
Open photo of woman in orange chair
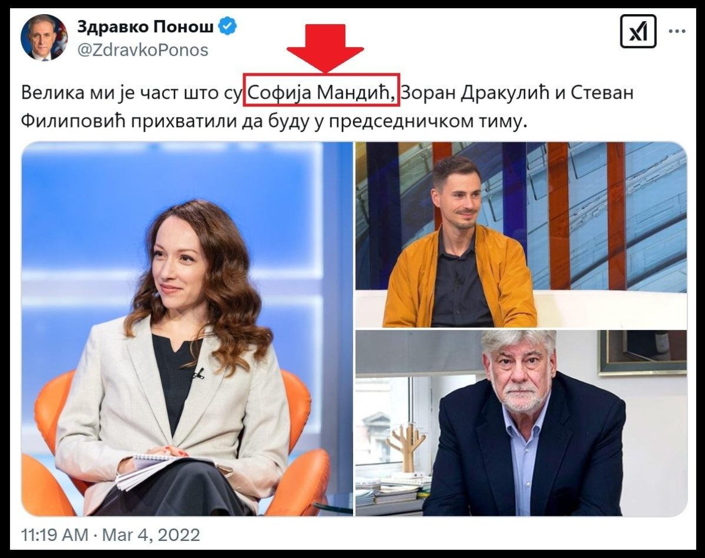coord(187,329)
